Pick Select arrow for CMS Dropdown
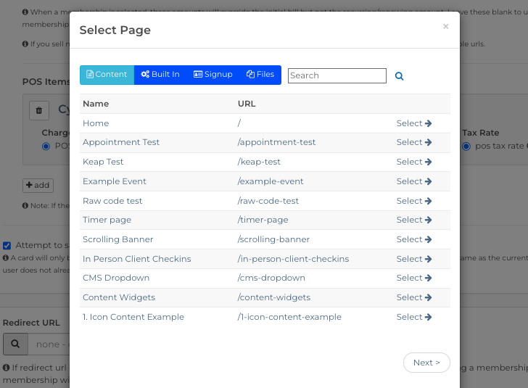The image size is (528, 388). (413, 278)
